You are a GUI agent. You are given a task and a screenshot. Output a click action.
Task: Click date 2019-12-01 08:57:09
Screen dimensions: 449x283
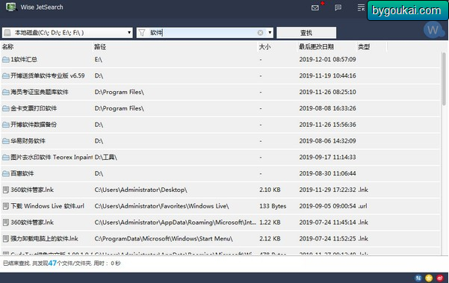pyautogui.click(x=327, y=60)
